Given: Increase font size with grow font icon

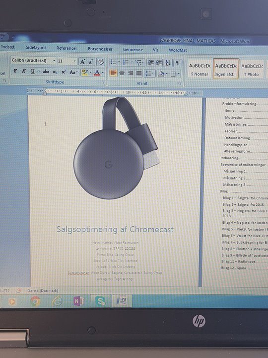Looking at the screenshot, I should click(x=82, y=62).
